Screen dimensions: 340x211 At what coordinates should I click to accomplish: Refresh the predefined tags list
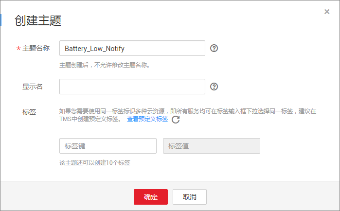click(x=176, y=120)
